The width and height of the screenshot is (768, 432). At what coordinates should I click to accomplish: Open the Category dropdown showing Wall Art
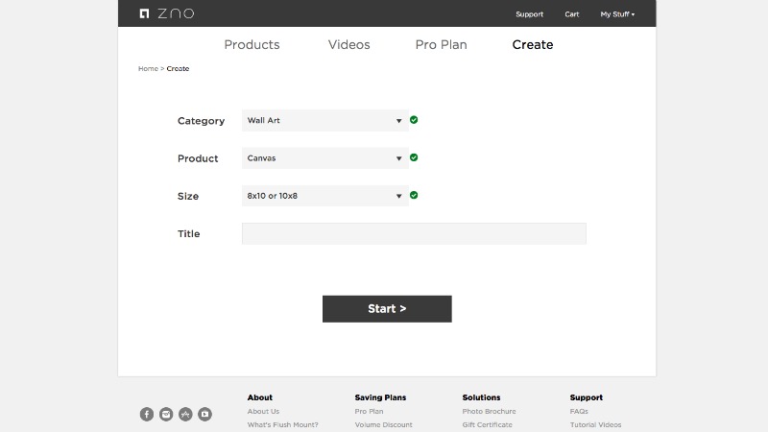tap(325, 121)
